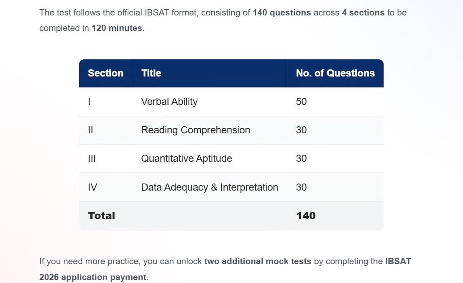The width and height of the screenshot is (463, 283).
Task: Click the bold 140 questions text
Action: 282,13
